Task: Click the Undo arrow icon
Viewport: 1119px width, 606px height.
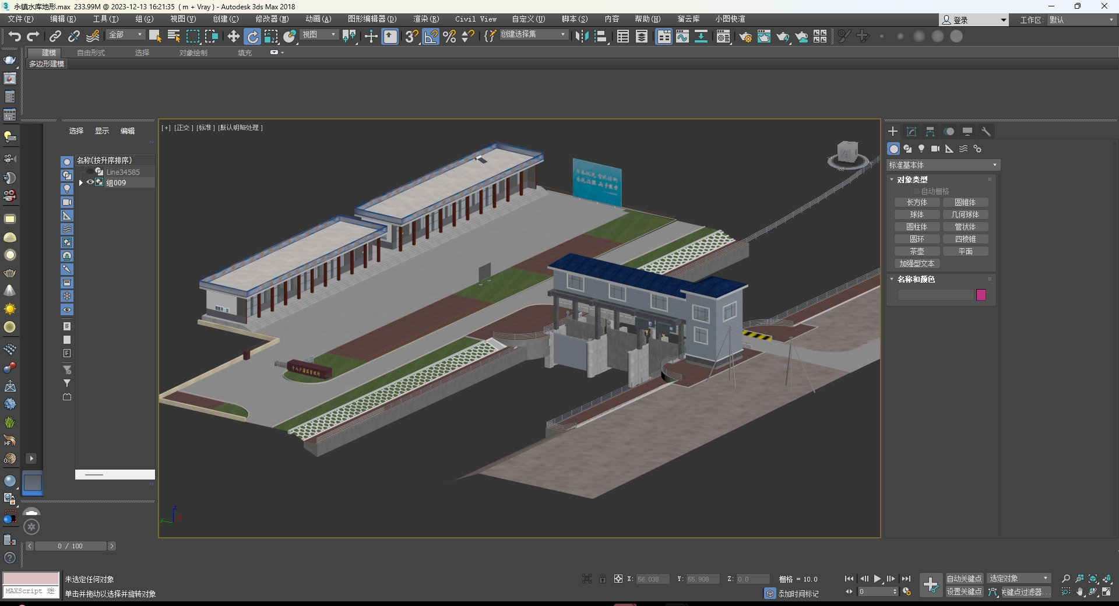Action: pyautogui.click(x=14, y=37)
